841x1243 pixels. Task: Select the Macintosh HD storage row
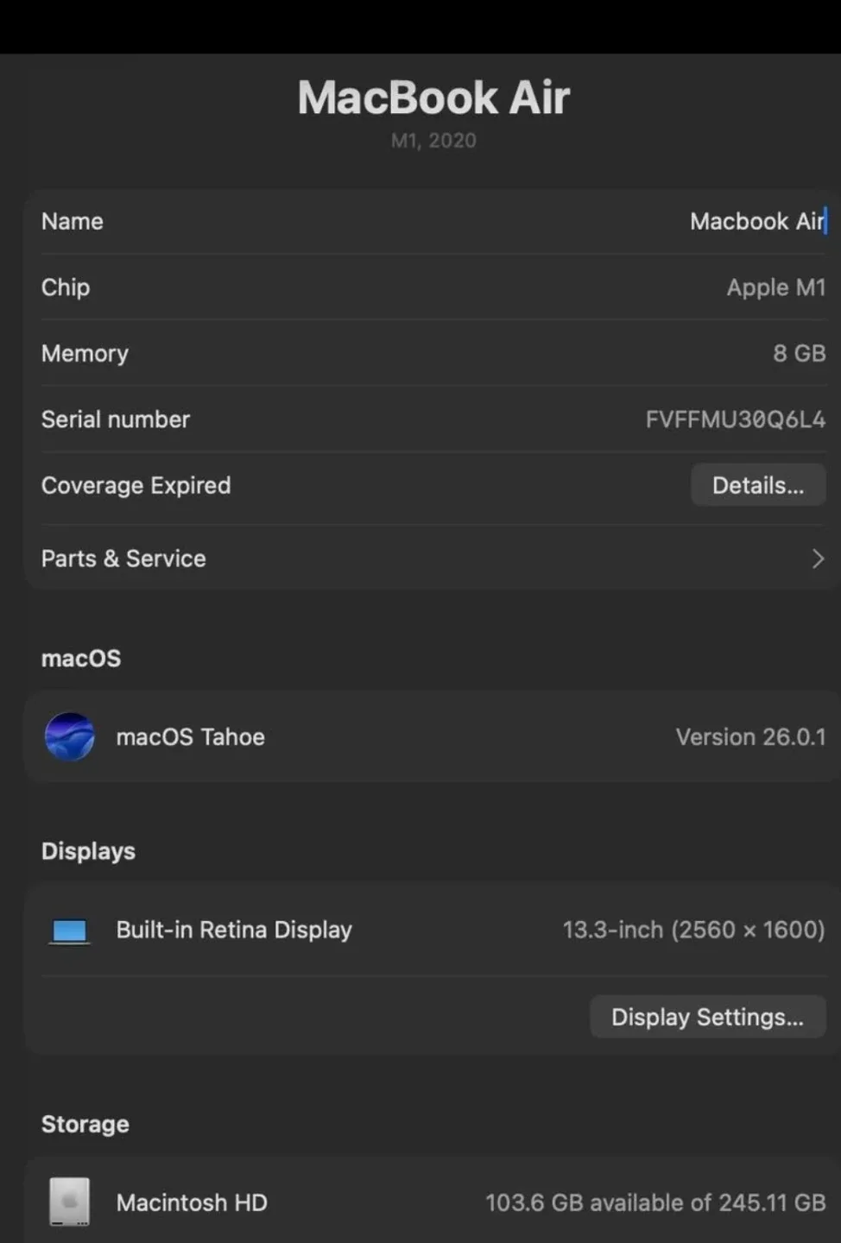tap(432, 1202)
